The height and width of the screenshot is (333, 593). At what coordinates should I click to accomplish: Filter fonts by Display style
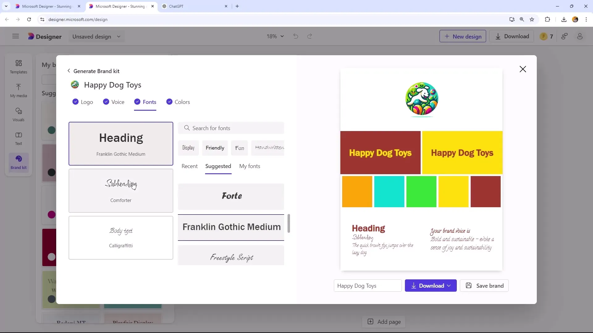(x=188, y=148)
